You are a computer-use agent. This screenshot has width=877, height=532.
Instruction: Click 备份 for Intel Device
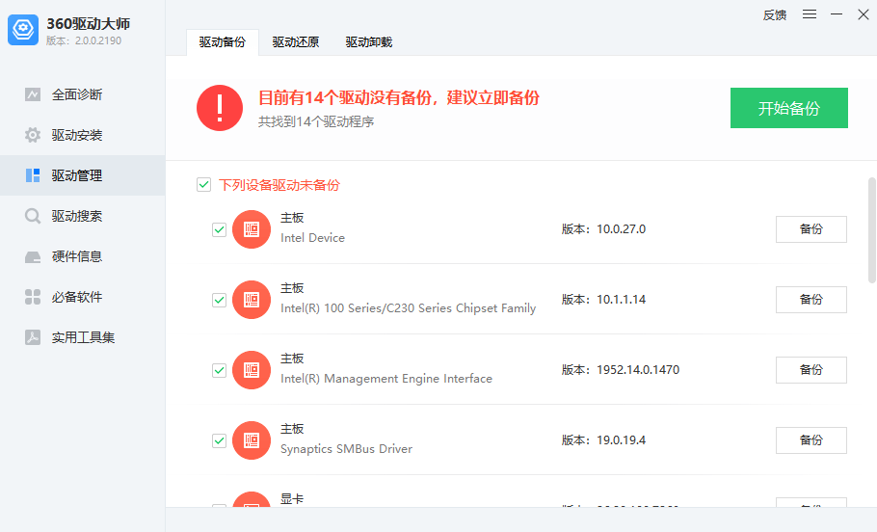[x=811, y=229]
